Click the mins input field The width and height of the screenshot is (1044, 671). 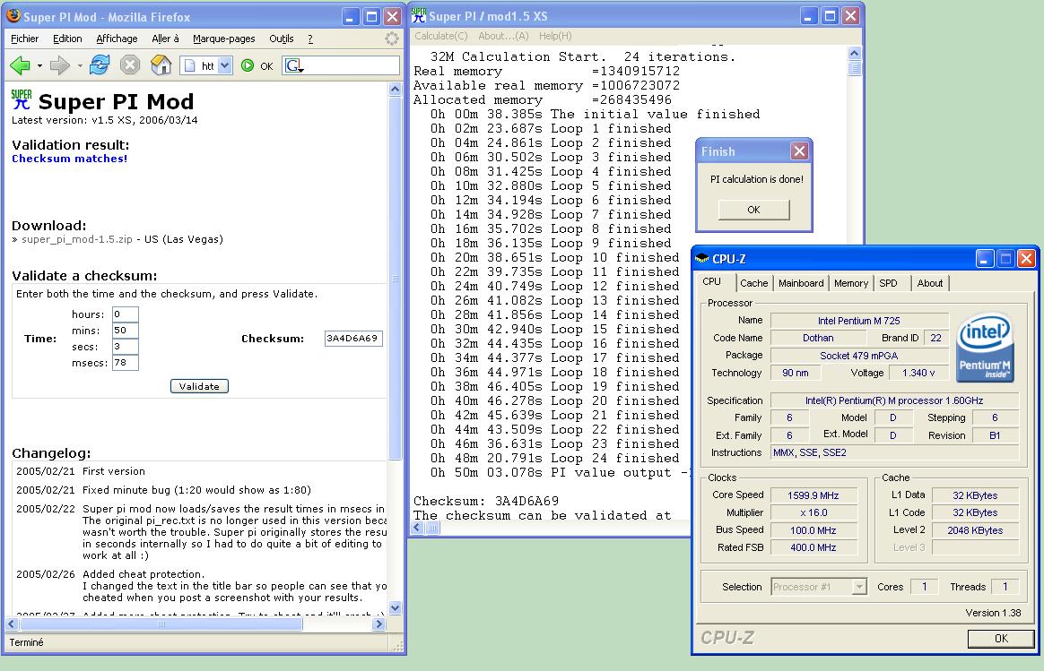pos(126,331)
